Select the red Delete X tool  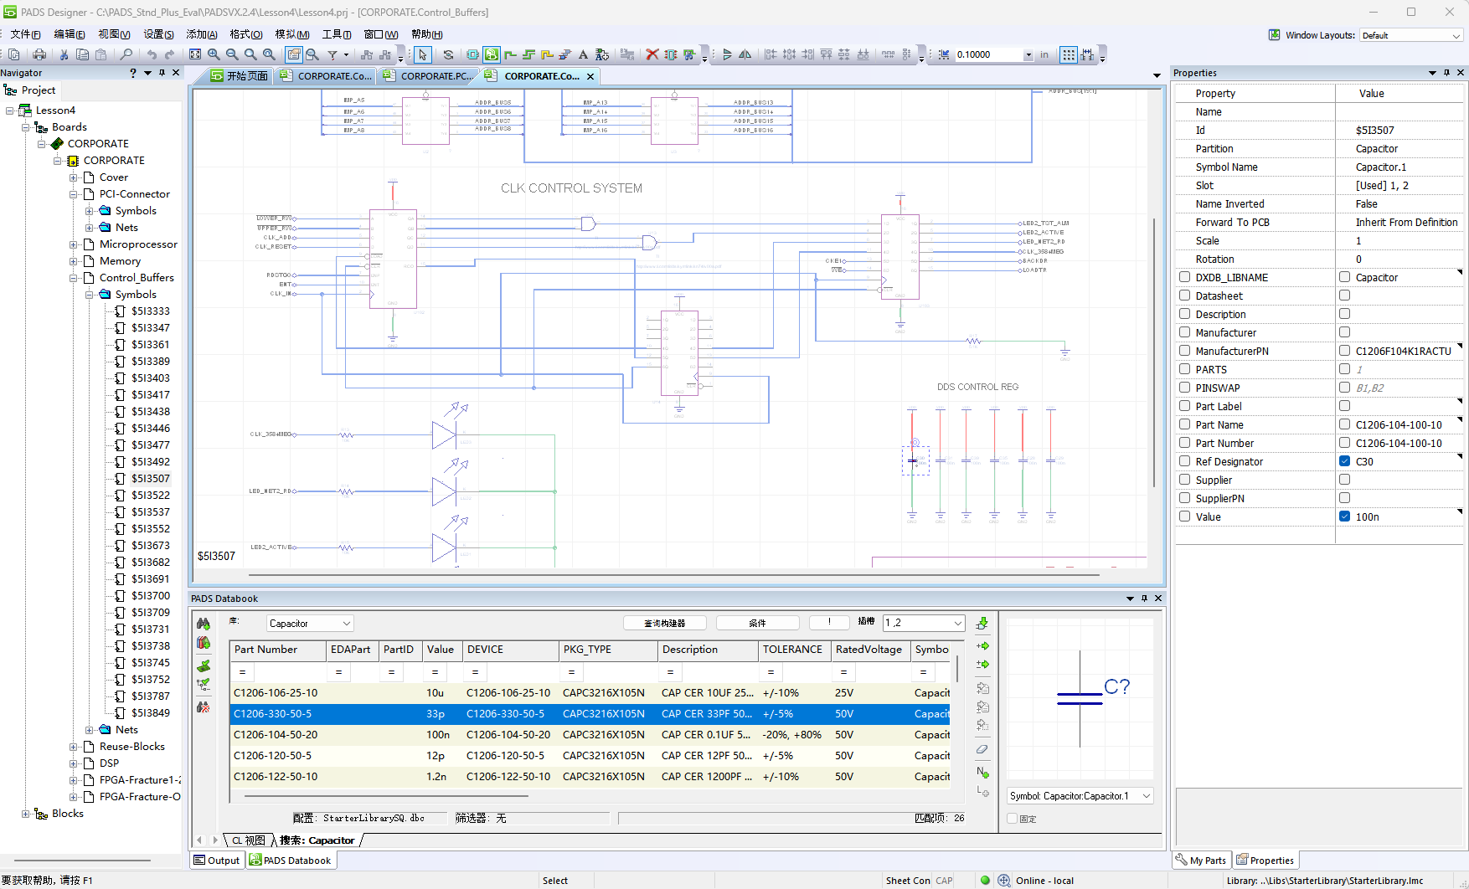(652, 54)
